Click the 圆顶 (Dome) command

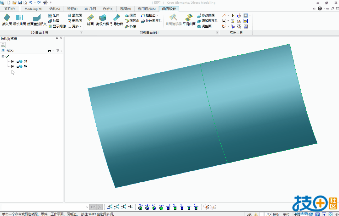(x=131, y=15)
